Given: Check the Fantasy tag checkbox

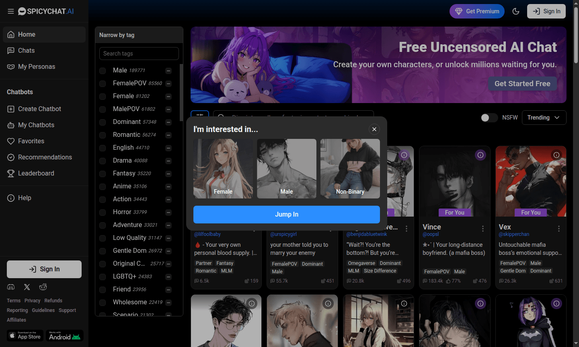Looking at the screenshot, I should (x=102, y=173).
